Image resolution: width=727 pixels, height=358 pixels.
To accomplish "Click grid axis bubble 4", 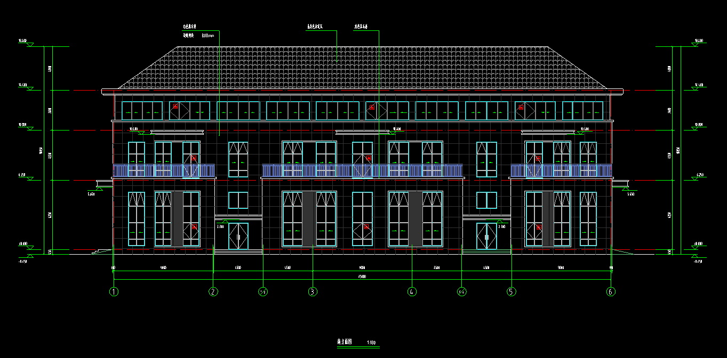I will pyautogui.click(x=411, y=291).
